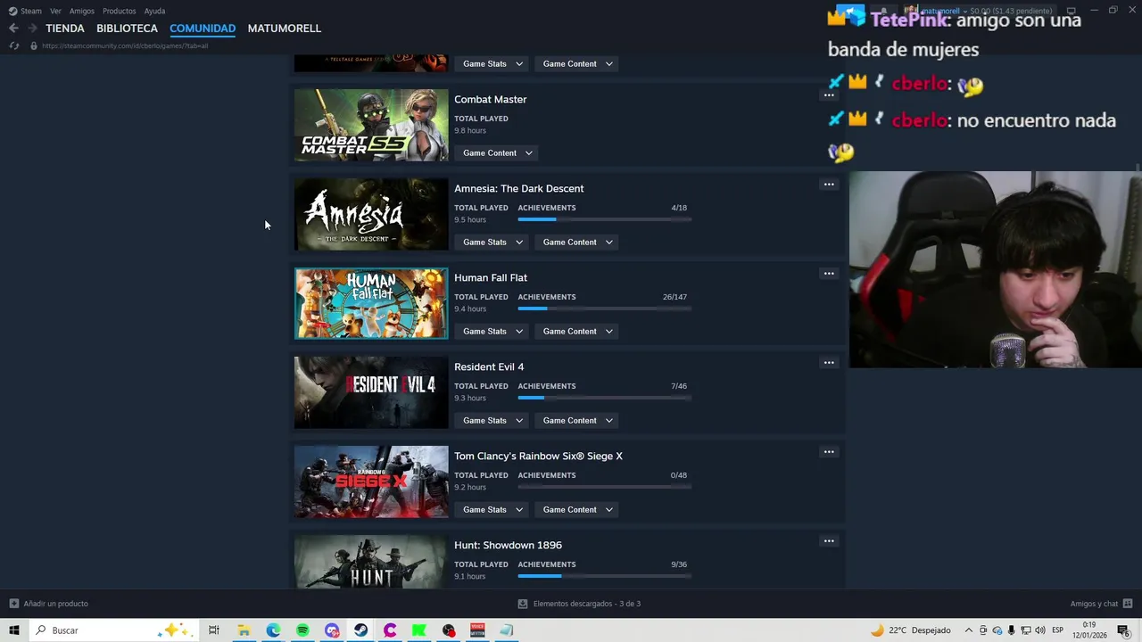Show hidden system tray icons
The image size is (1142, 642).
pyautogui.click(x=969, y=630)
